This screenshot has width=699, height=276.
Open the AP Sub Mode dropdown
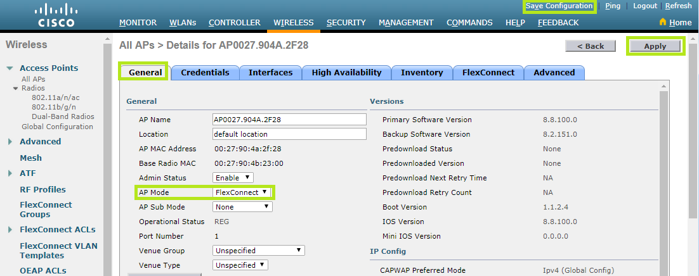(242, 207)
